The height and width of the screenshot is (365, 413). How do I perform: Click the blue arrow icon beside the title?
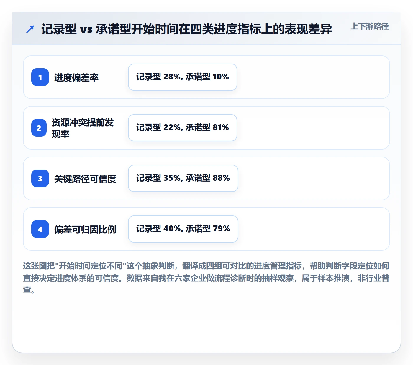(30, 29)
